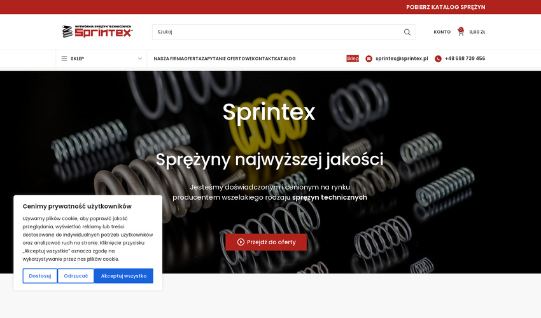Open the KONTAKT menu item

pos(263,59)
